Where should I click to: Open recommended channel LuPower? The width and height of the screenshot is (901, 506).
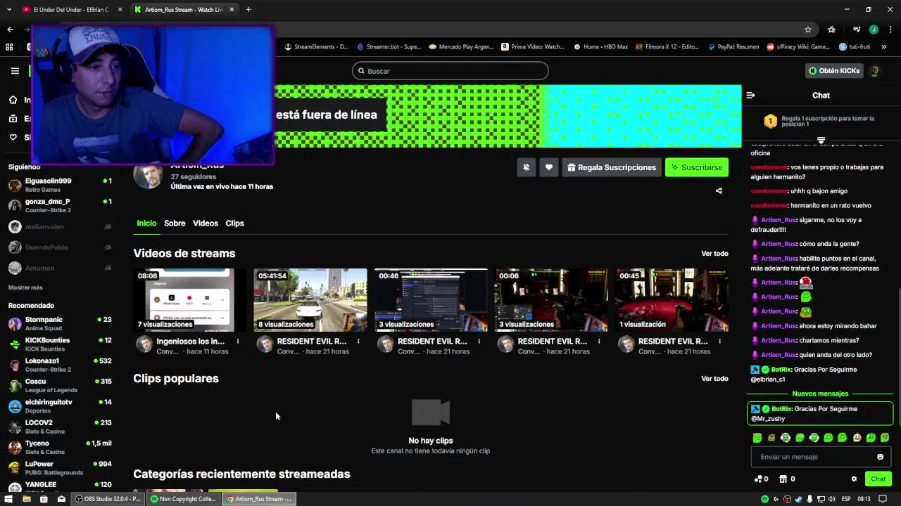click(60, 468)
